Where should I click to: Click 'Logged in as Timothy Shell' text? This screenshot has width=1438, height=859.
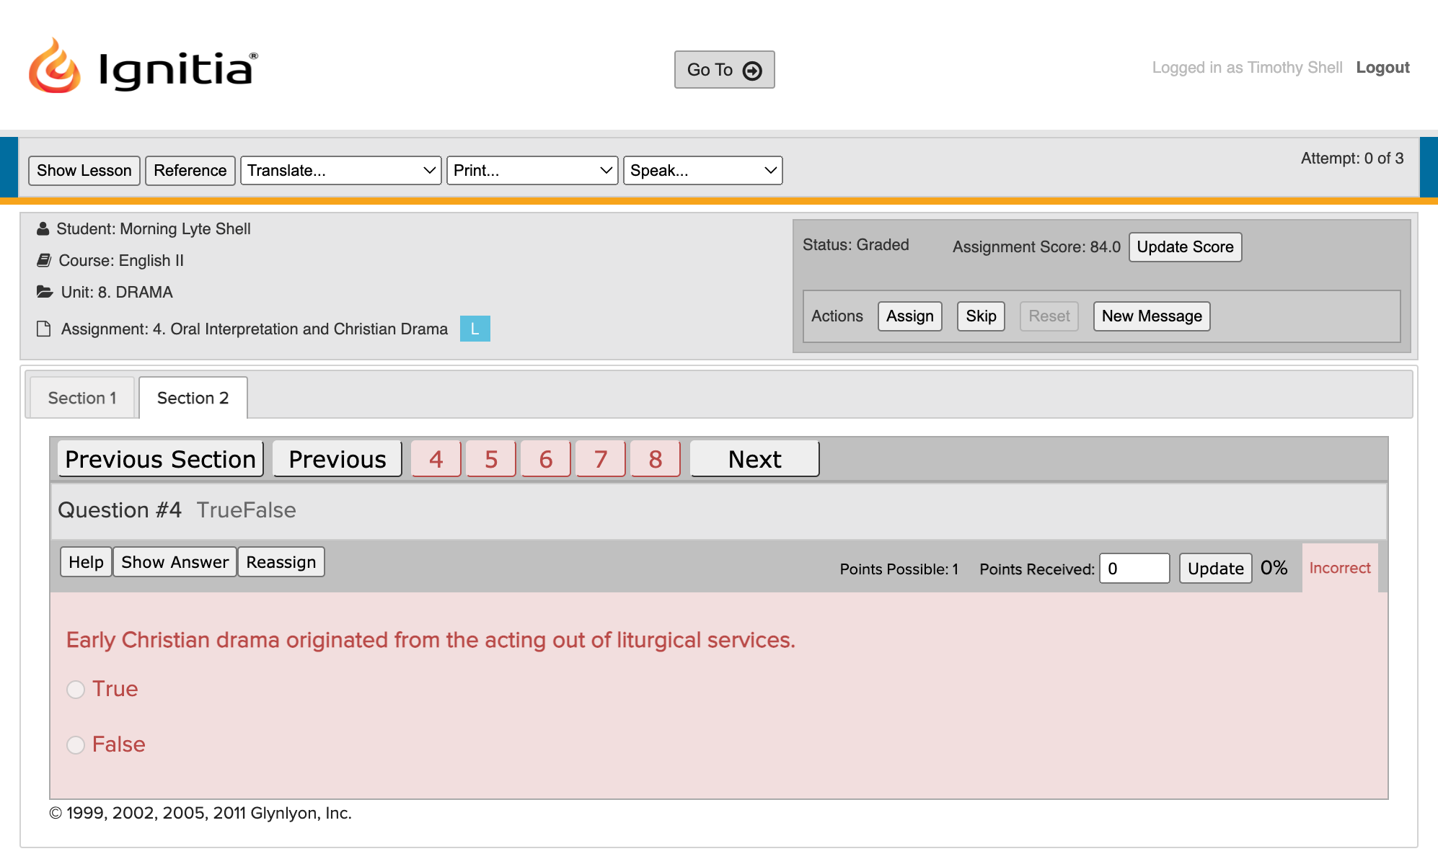(1248, 68)
